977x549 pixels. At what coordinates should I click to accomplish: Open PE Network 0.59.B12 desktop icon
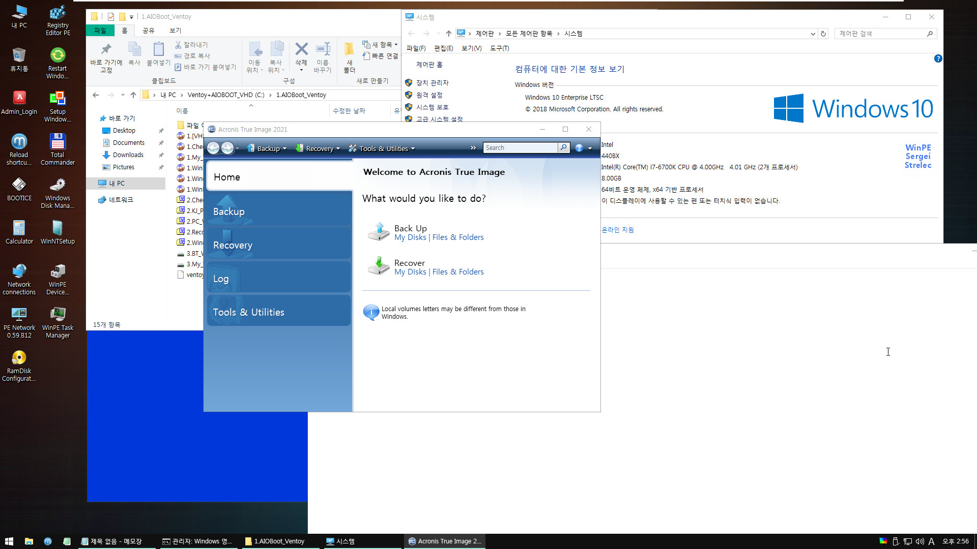(19, 322)
